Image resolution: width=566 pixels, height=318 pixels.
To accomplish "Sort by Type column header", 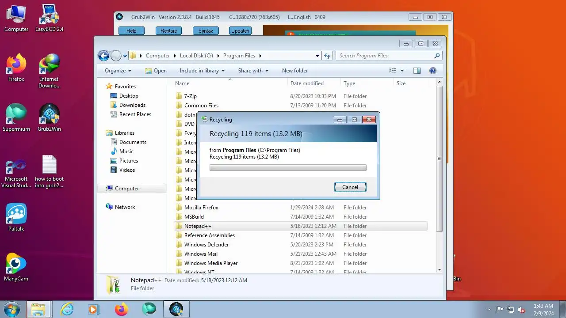I will tap(367, 83).
